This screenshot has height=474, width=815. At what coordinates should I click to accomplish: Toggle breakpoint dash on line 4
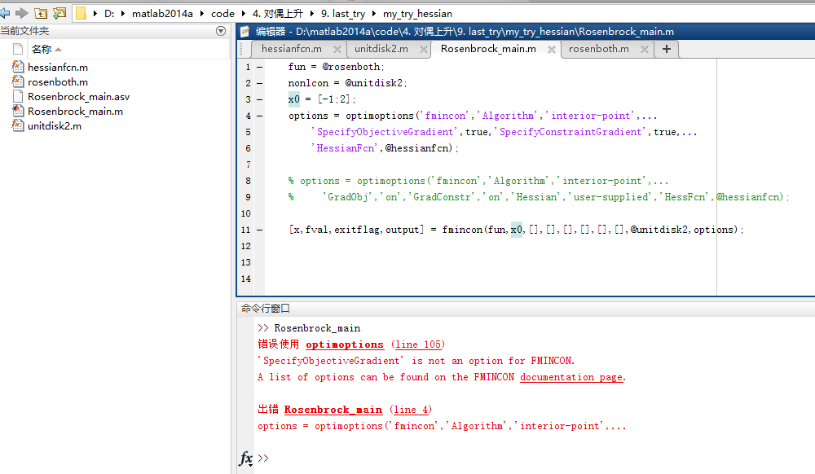click(x=259, y=116)
